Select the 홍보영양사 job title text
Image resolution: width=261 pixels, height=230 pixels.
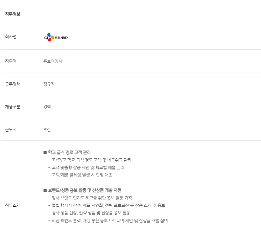[x=53, y=61]
